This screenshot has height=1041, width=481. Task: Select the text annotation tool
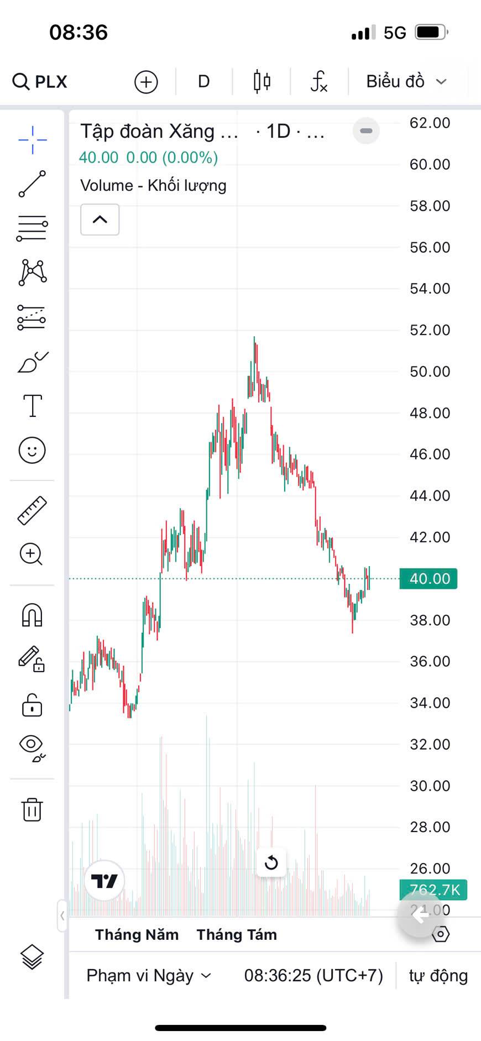coord(33,406)
